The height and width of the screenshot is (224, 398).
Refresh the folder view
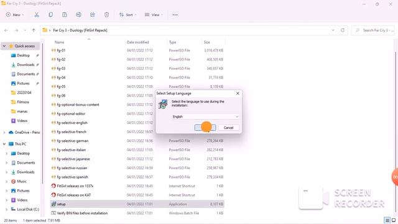(343, 30)
